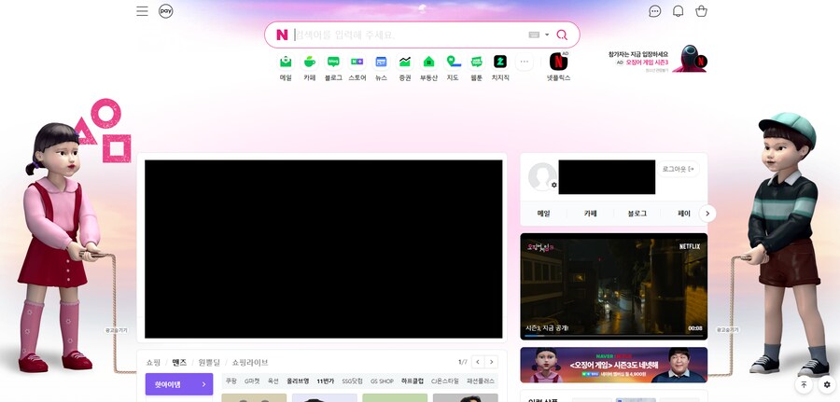
Task: Hide ad via right 광고숨기기 label
Action: (727, 330)
